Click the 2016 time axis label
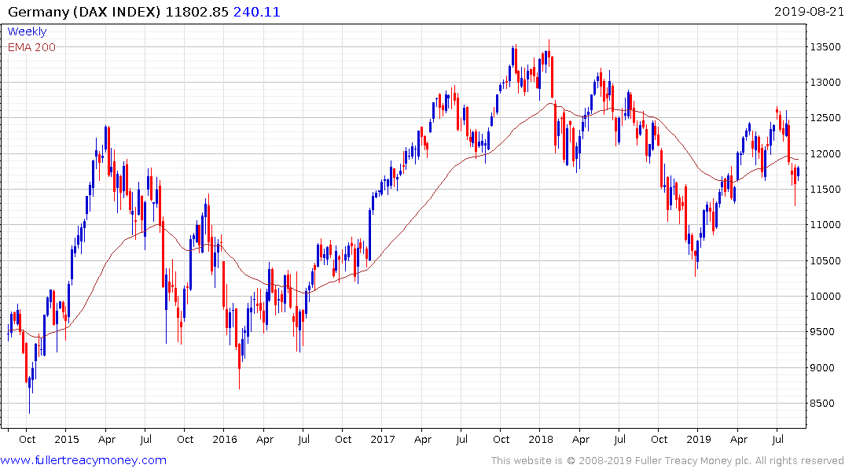Image resolution: width=845 pixels, height=472 pixels. (225, 440)
